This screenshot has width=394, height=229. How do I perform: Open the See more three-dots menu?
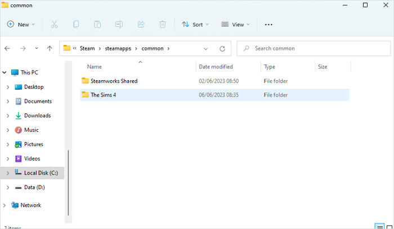tap(268, 25)
